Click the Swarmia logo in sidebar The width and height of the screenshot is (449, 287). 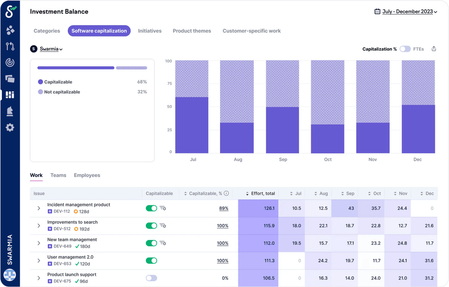pos(10,12)
